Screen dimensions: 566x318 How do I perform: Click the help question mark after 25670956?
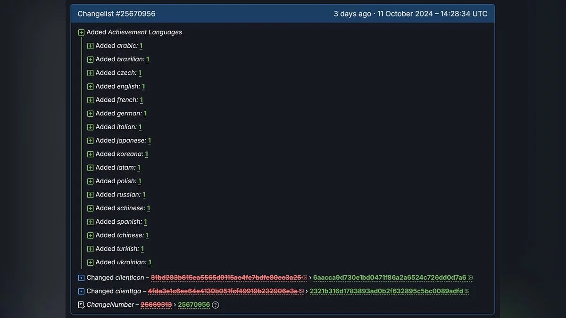click(x=216, y=305)
